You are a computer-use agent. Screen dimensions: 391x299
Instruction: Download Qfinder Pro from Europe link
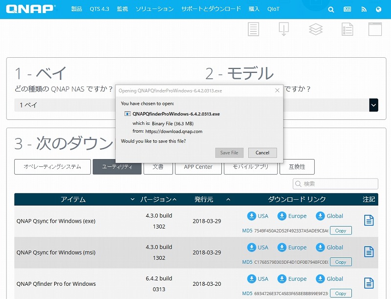click(292, 279)
